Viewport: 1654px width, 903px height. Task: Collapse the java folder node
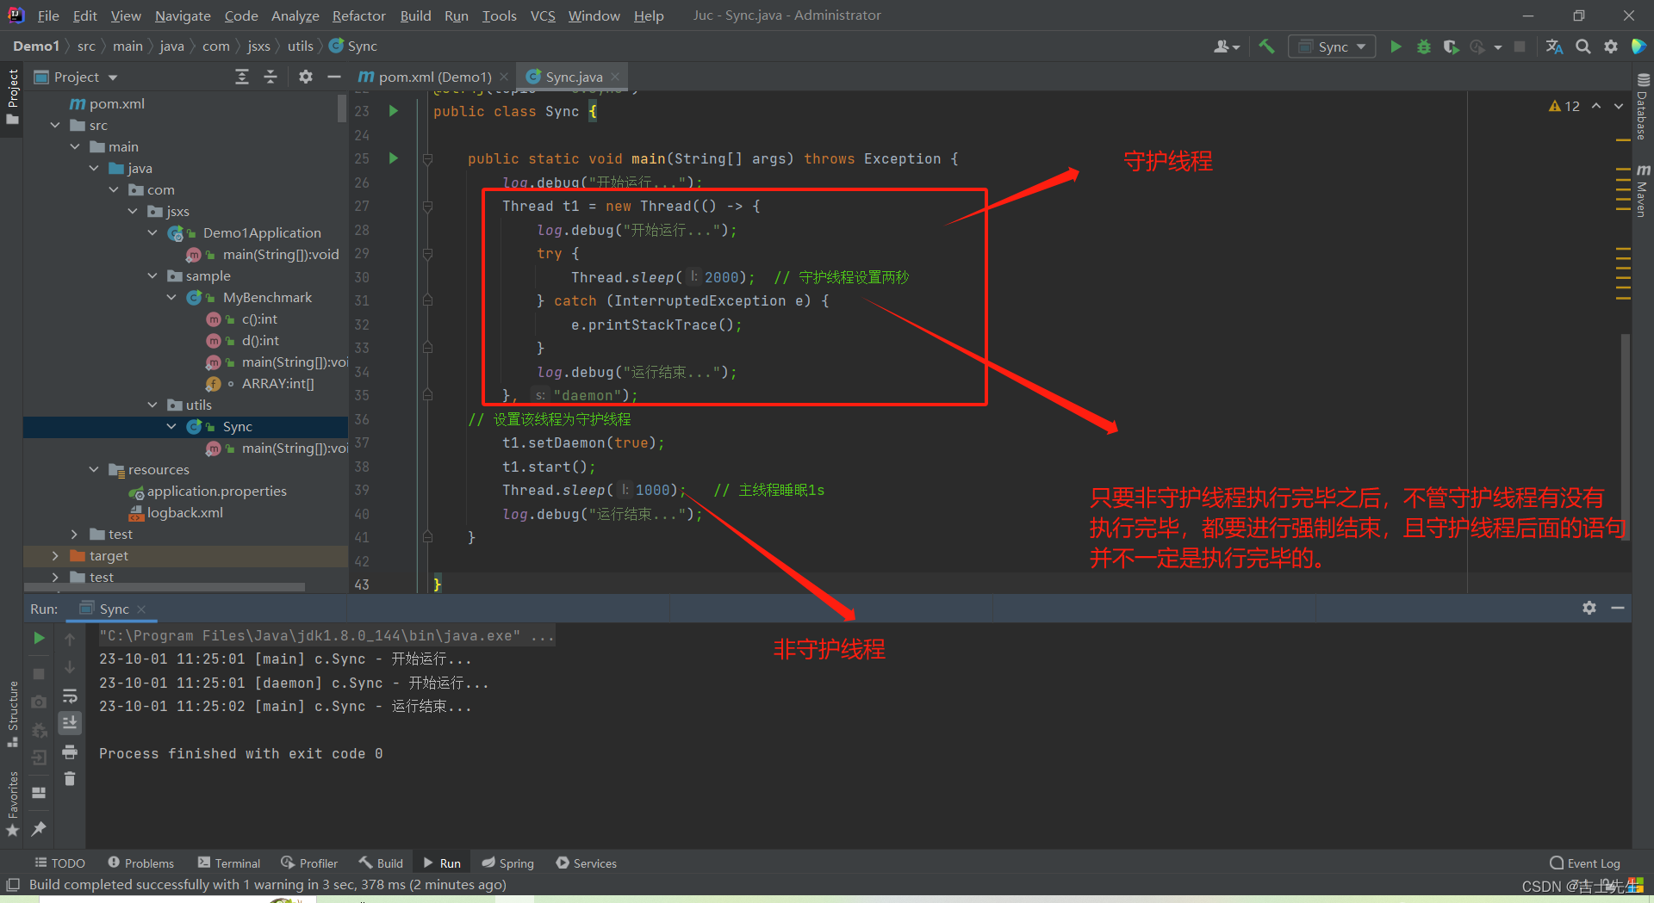[95, 169]
